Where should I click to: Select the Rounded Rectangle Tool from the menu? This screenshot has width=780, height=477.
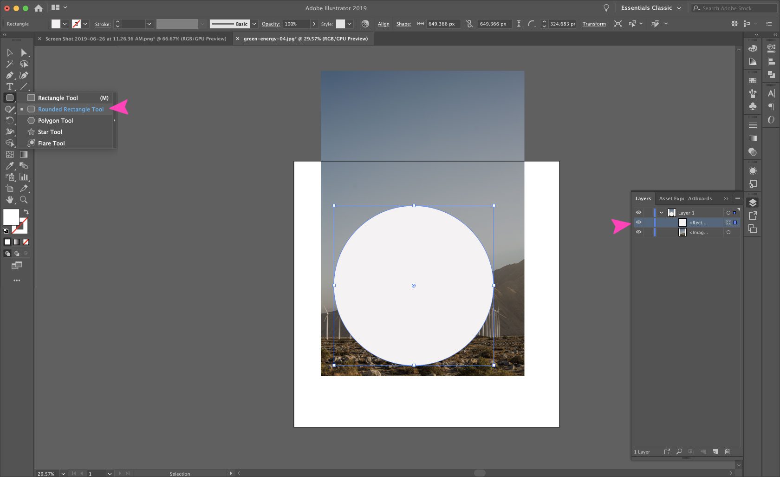pyautogui.click(x=70, y=109)
